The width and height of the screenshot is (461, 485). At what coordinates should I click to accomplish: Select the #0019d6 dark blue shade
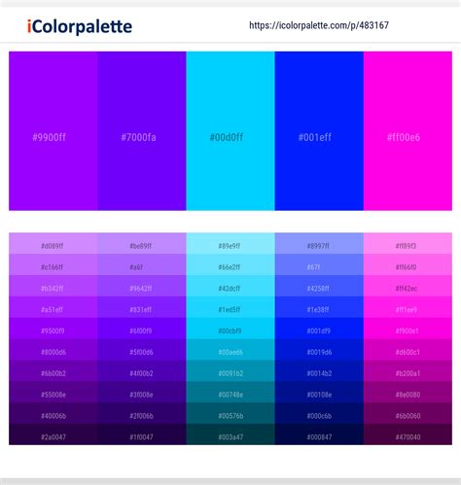click(x=319, y=350)
